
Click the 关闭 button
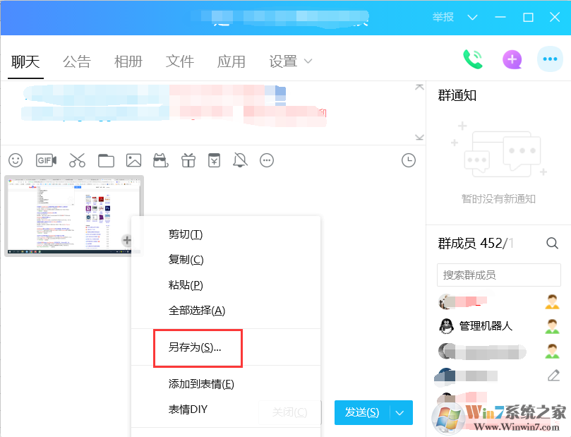pyautogui.click(x=289, y=412)
